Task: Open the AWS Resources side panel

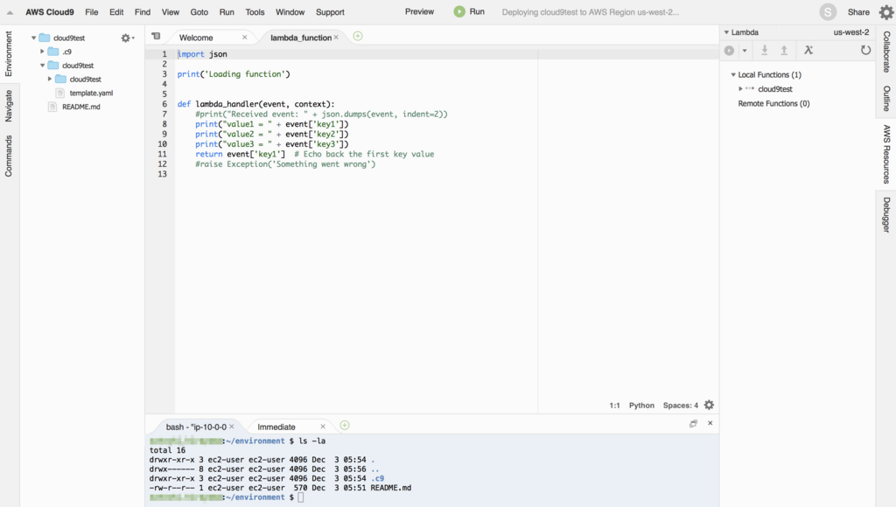Action: click(886, 154)
